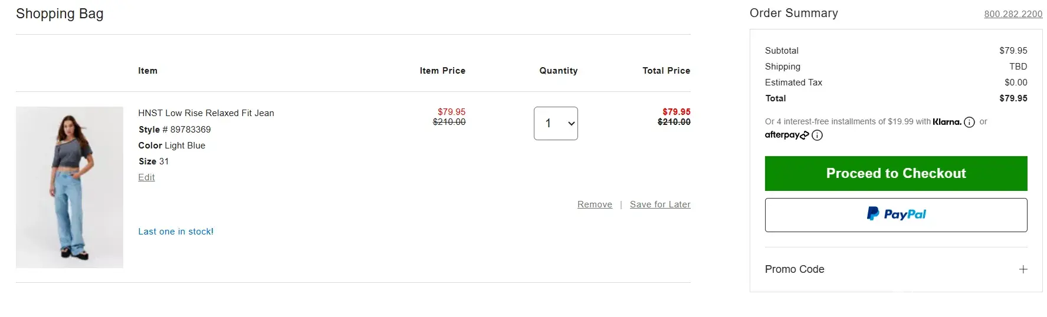Click the crossed-out $210.00 under Item Price
The image size is (1047, 317).
(449, 122)
